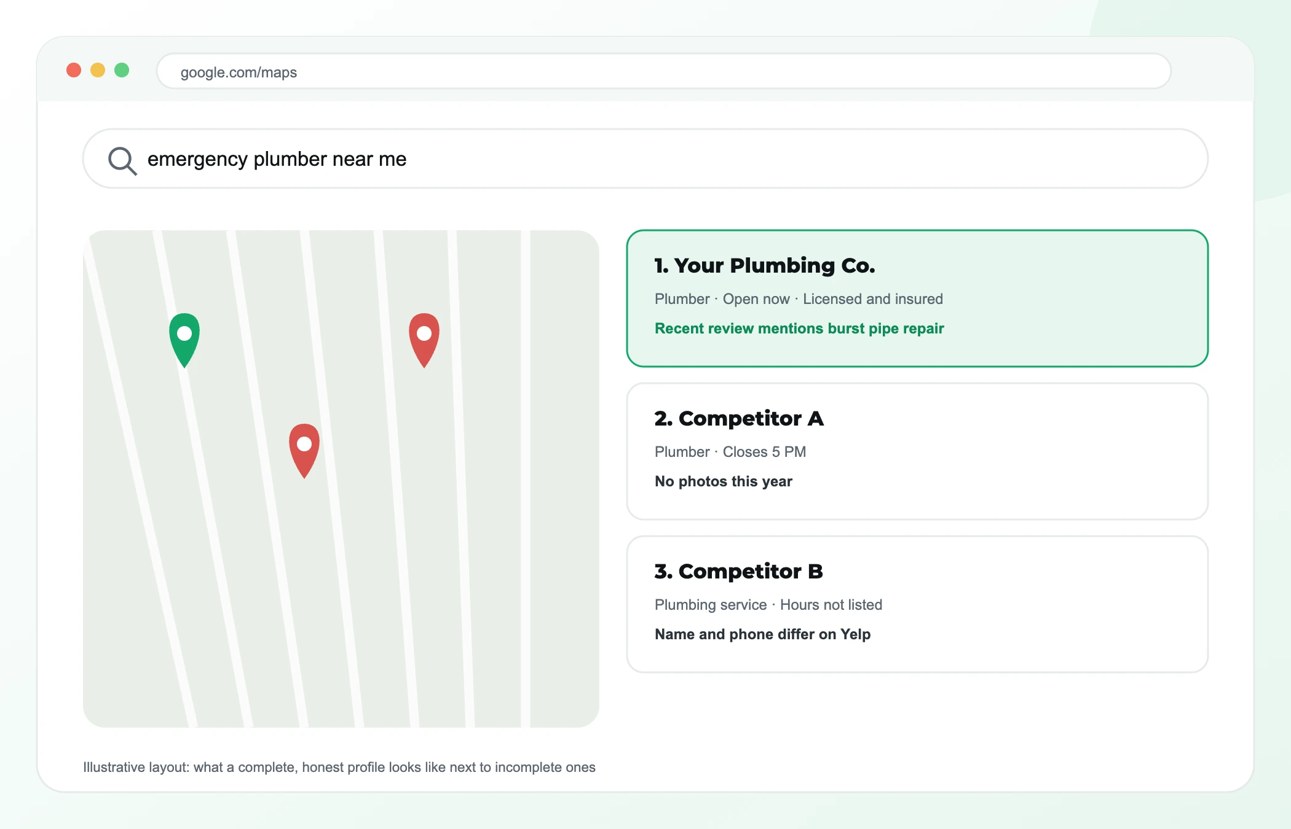The width and height of the screenshot is (1291, 829).
Task: Click the Illustrative layout caption text
Action: tap(339, 767)
